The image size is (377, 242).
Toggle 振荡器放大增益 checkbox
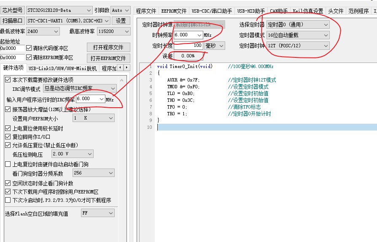point(8,109)
